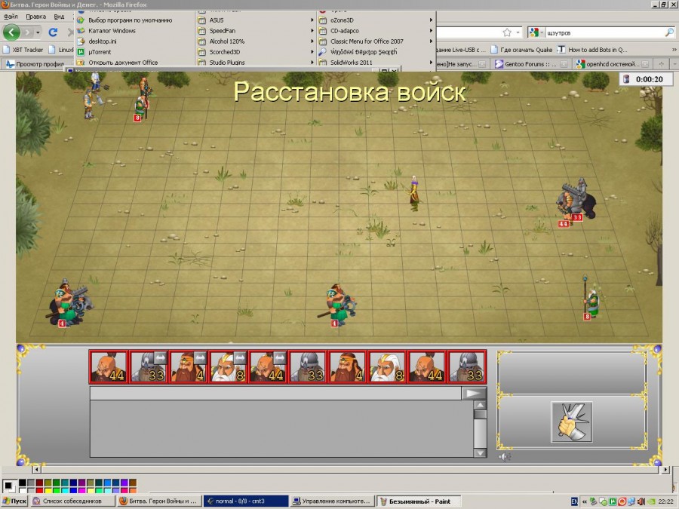Open the µTorrent menu entry
The image size is (679, 509).
(x=100, y=52)
